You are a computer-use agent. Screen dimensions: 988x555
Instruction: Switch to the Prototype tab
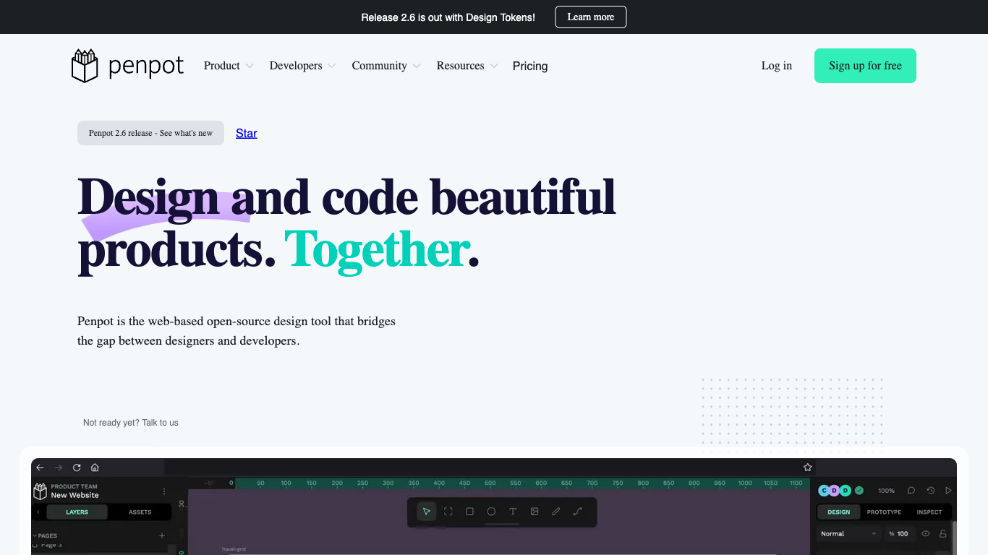tap(884, 512)
